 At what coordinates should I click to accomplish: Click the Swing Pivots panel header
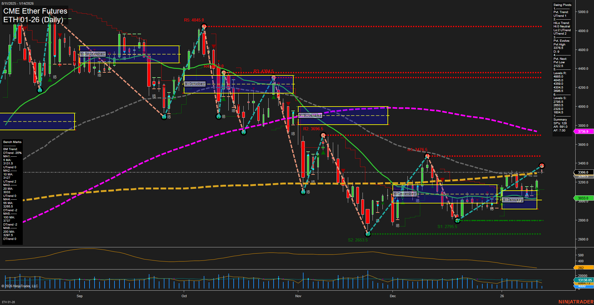pyautogui.click(x=562, y=5)
